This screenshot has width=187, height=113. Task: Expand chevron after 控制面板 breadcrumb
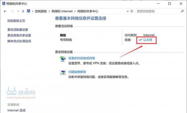point(49,11)
